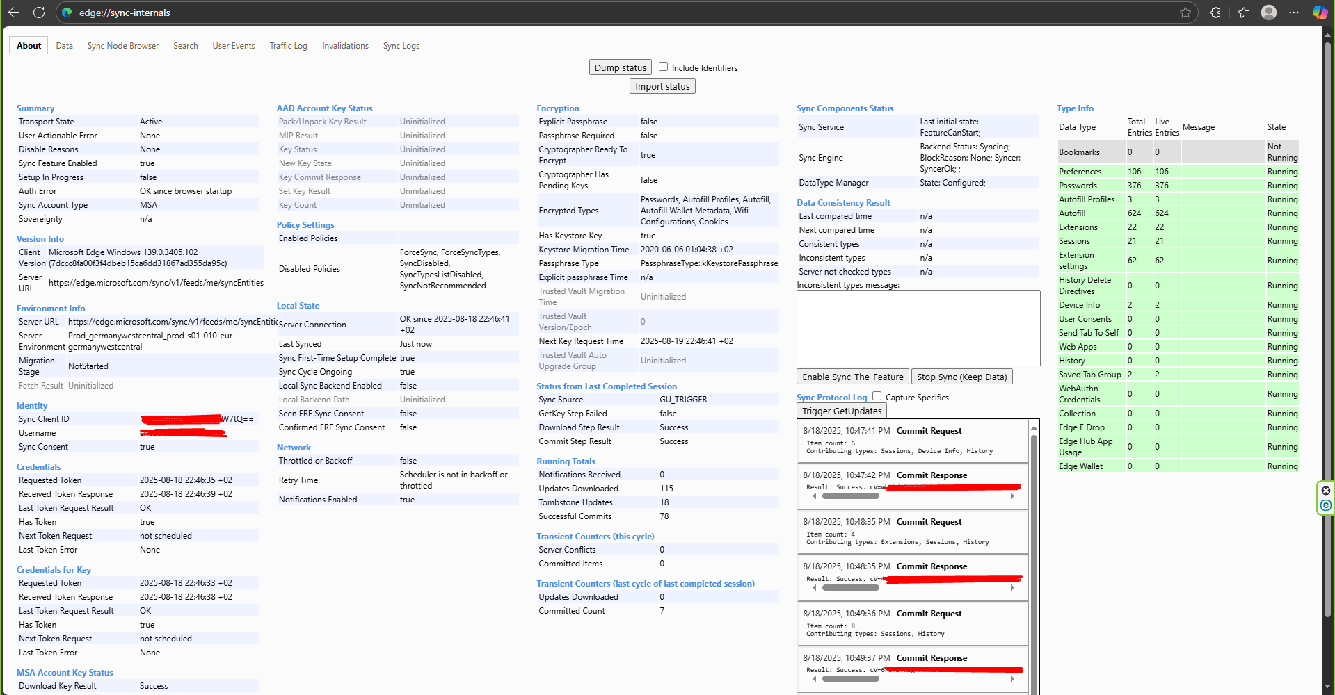The height and width of the screenshot is (695, 1335).
Task: Click the up arrow of the protocol log scrollbar
Action: (1034, 427)
